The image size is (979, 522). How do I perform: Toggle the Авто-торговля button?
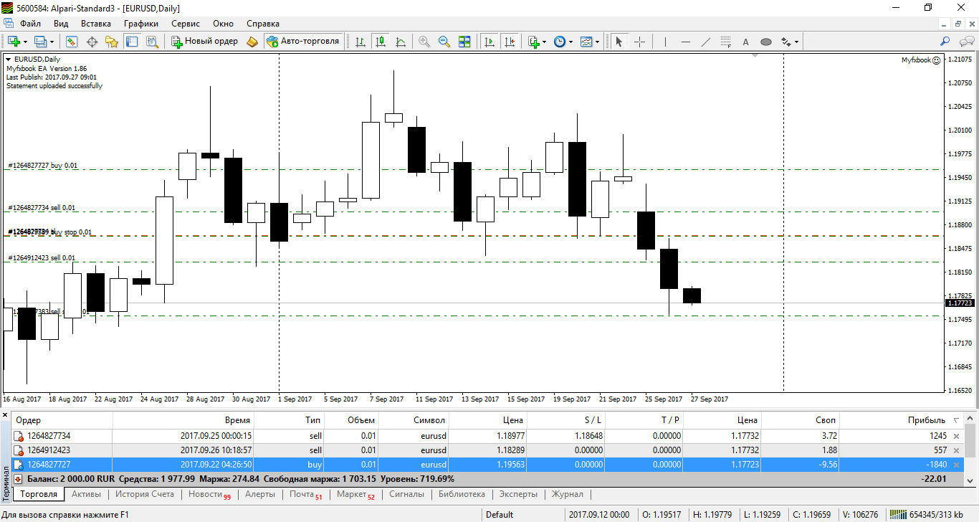[302, 42]
